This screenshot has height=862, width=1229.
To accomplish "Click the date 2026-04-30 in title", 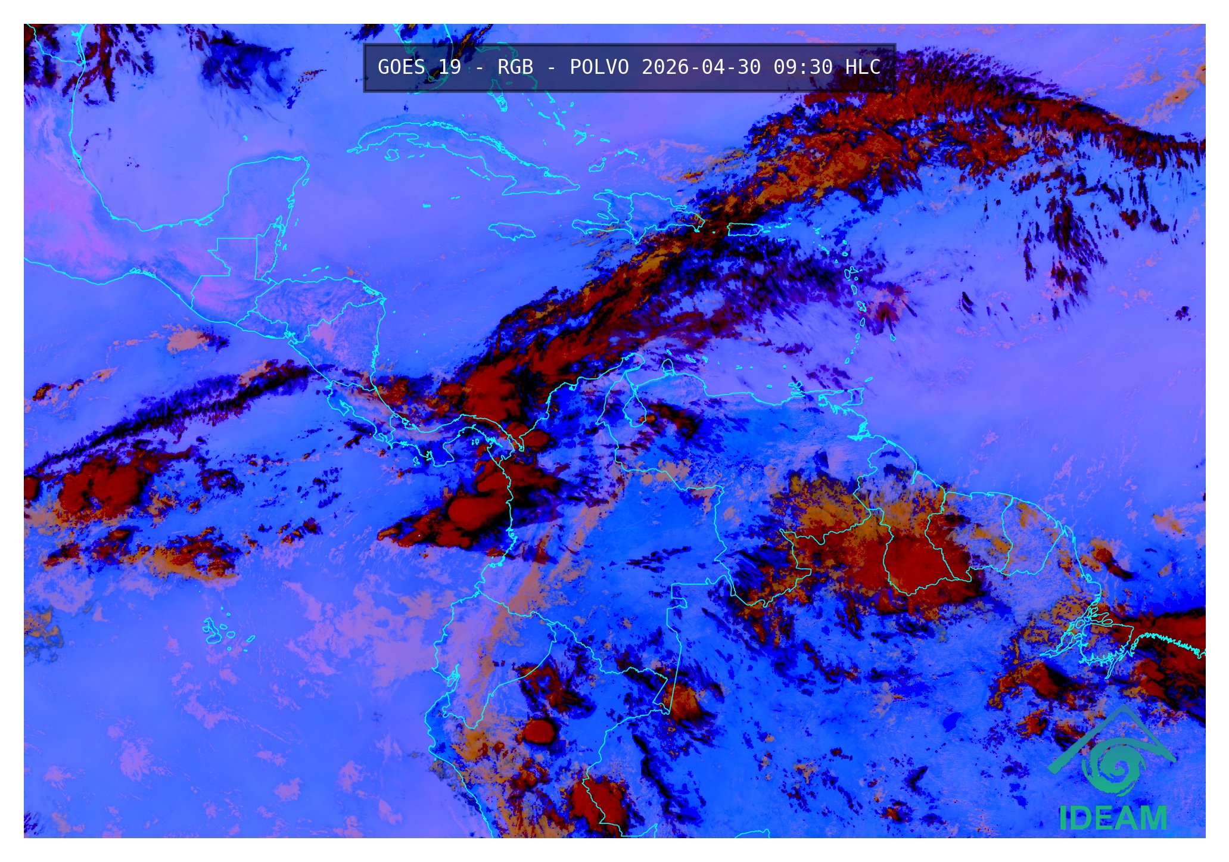I will tap(701, 67).
